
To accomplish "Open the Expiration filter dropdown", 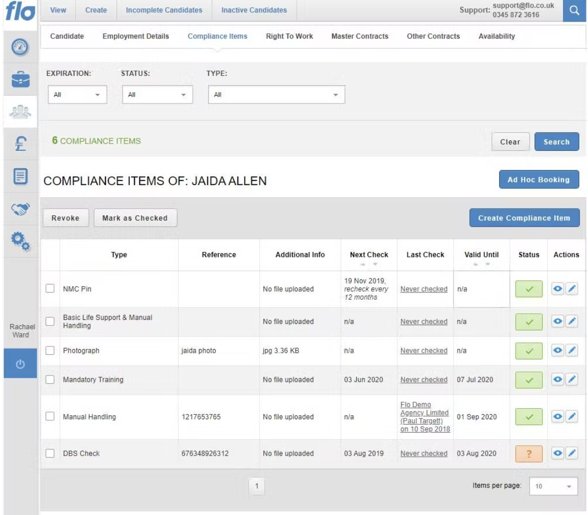I will 77,95.
